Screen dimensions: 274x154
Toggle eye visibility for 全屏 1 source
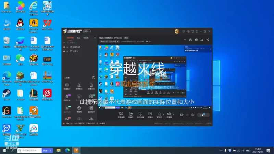point(64,51)
